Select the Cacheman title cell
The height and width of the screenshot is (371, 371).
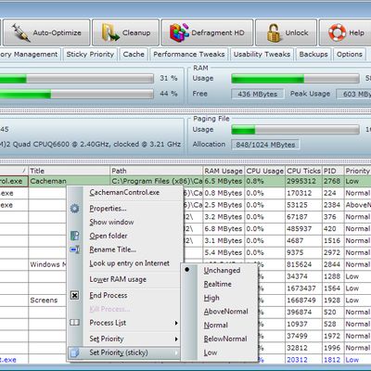[70, 181]
